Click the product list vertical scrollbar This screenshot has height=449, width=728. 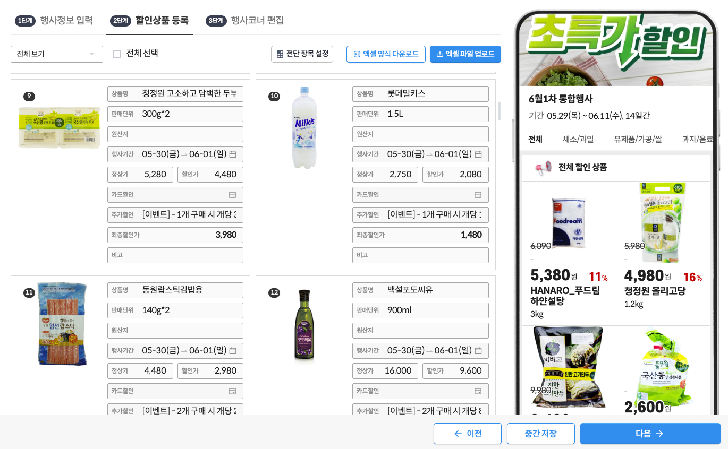500,111
